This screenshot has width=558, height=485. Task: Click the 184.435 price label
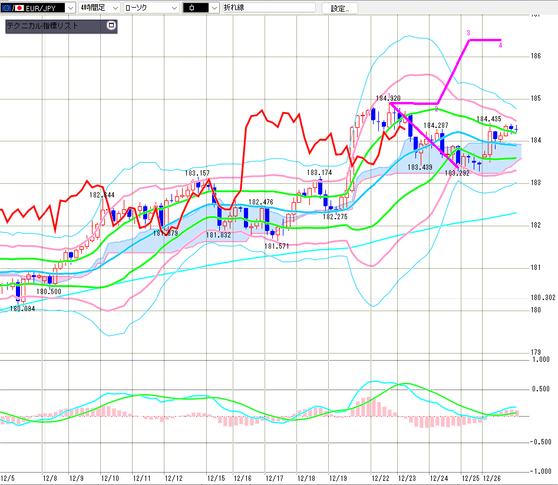(x=488, y=120)
